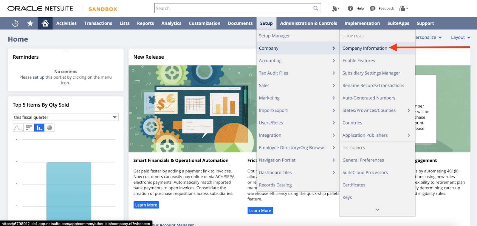Open the fiscal quarter period dropdown
Image resolution: width=477 pixels, height=226 pixels.
pos(66,117)
